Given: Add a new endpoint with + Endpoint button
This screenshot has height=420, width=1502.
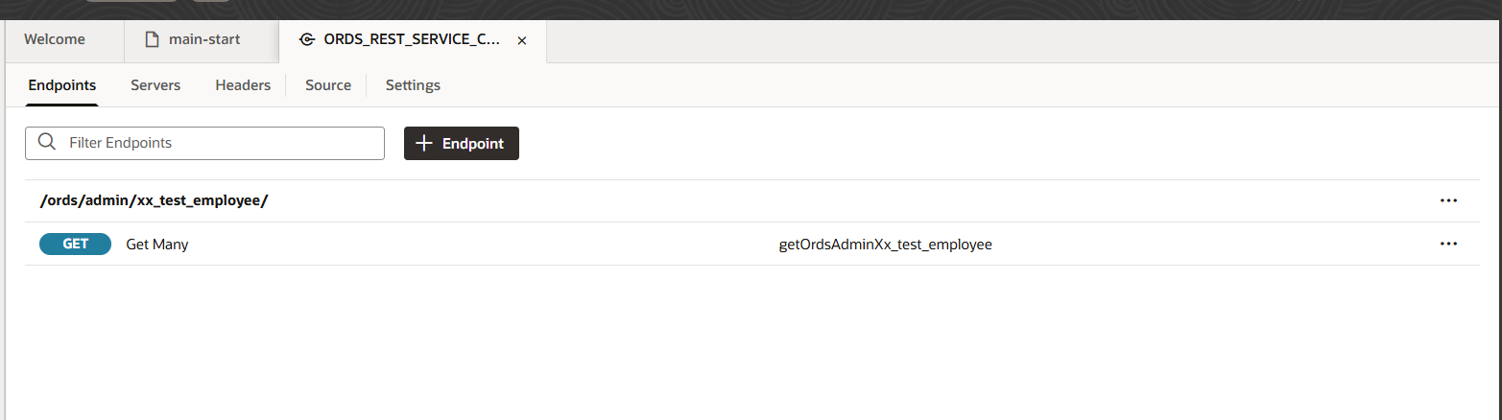Looking at the screenshot, I should pyautogui.click(x=462, y=143).
